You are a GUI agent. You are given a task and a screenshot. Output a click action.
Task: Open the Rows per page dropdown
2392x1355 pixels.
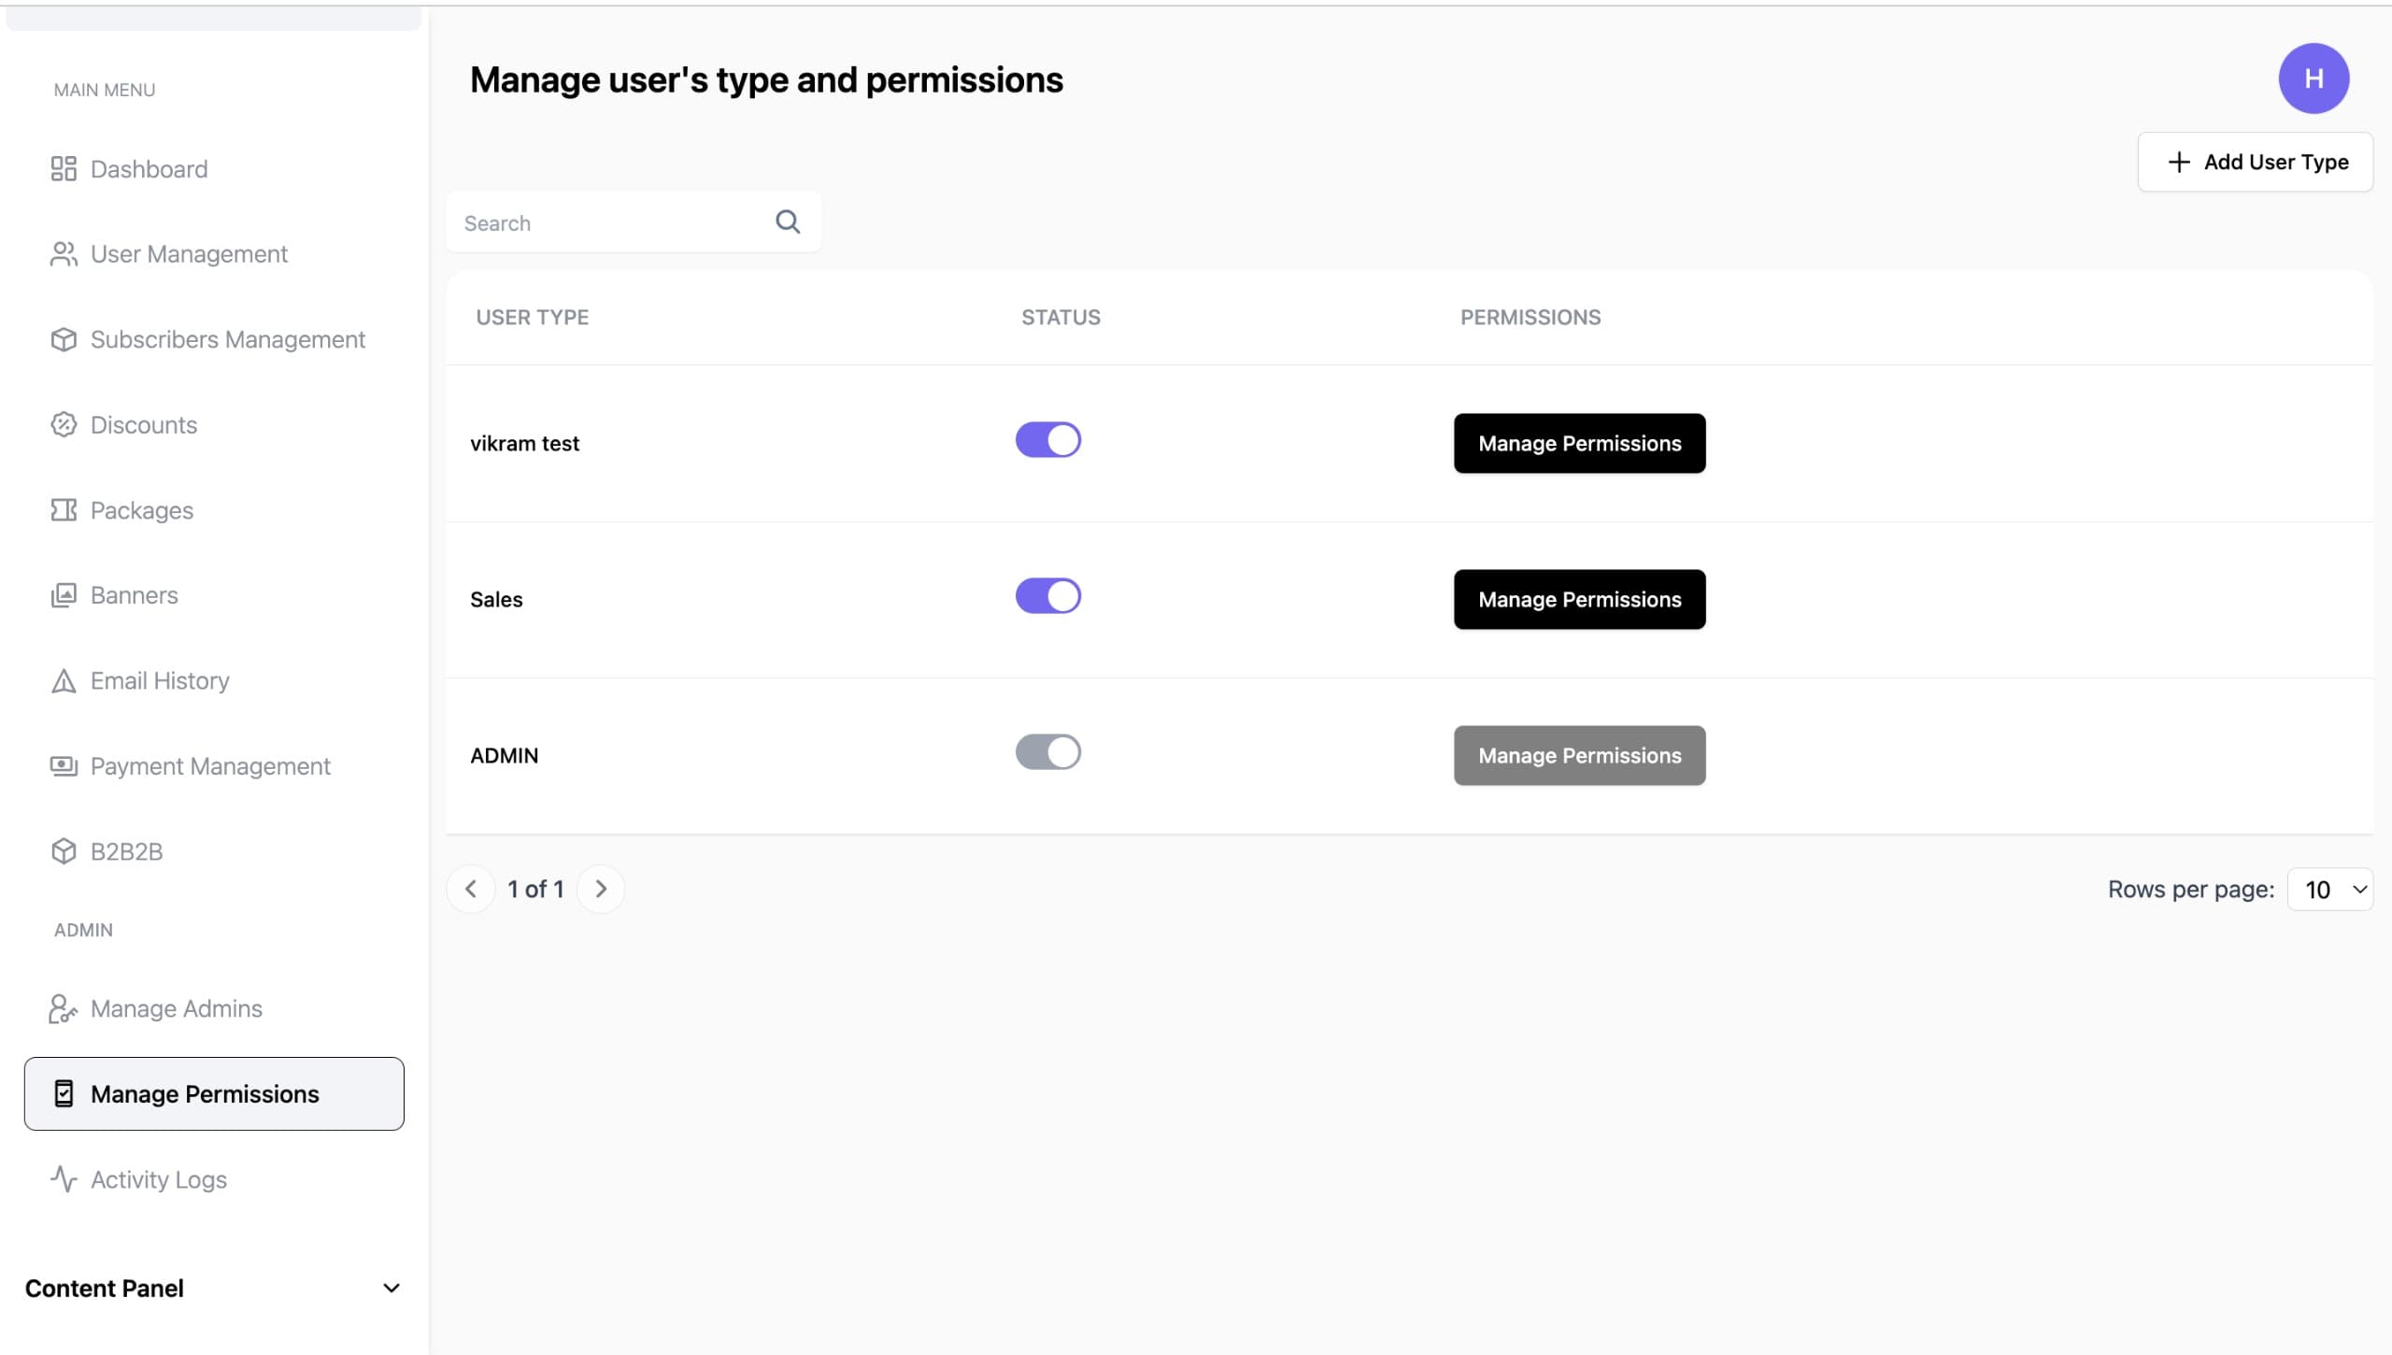[2328, 889]
